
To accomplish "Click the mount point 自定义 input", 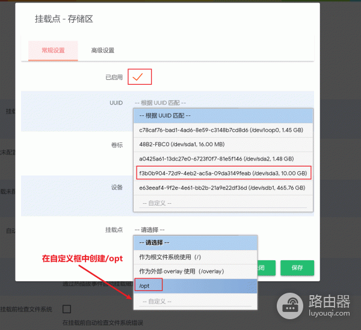I will pos(195,302).
